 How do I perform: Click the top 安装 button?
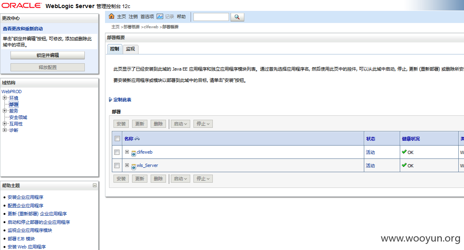(121, 124)
